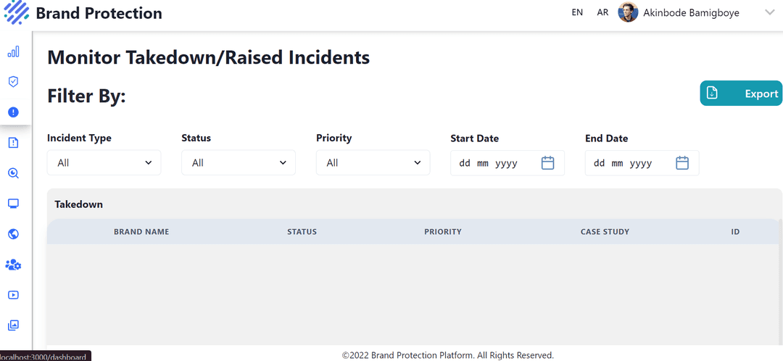783x361 pixels.
Task: Switch language to AR
Action: pyautogui.click(x=602, y=12)
